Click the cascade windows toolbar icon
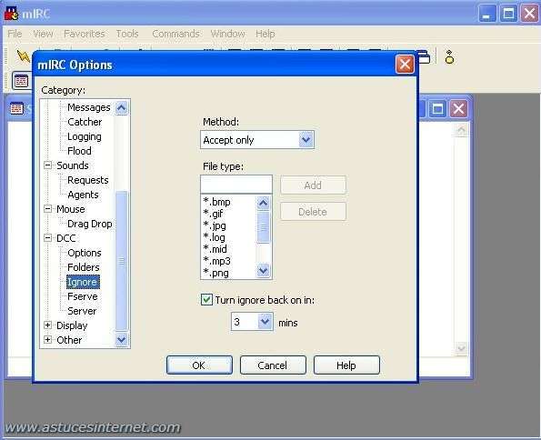This screenshot has width=541, height=440. tap(424, 57)
